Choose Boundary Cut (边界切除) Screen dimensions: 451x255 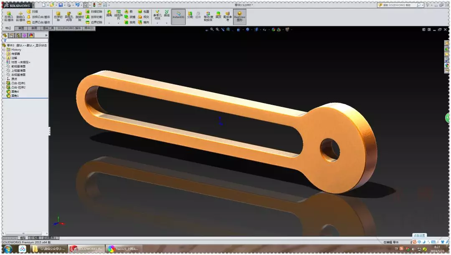(94, 22)
